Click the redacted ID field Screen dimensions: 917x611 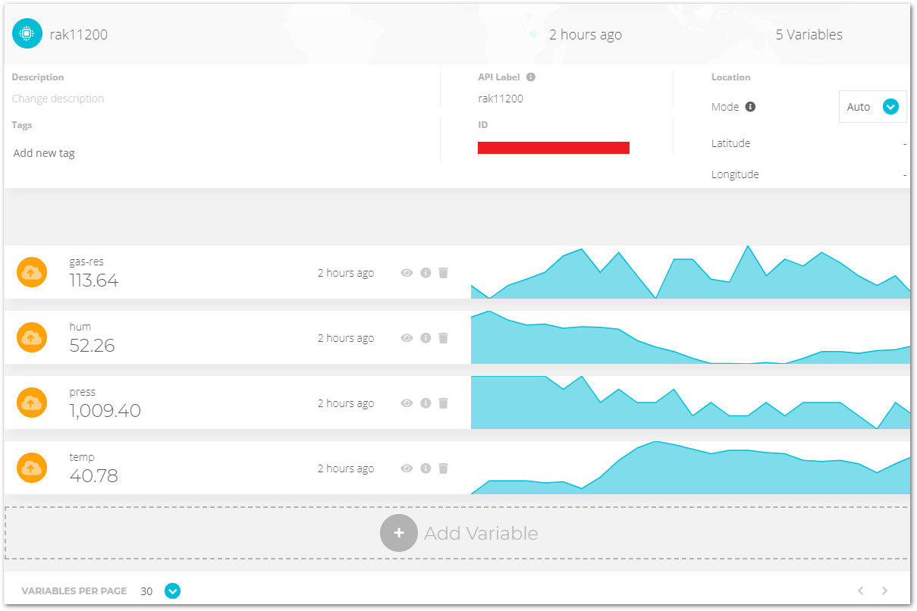(x=553, y=147)
